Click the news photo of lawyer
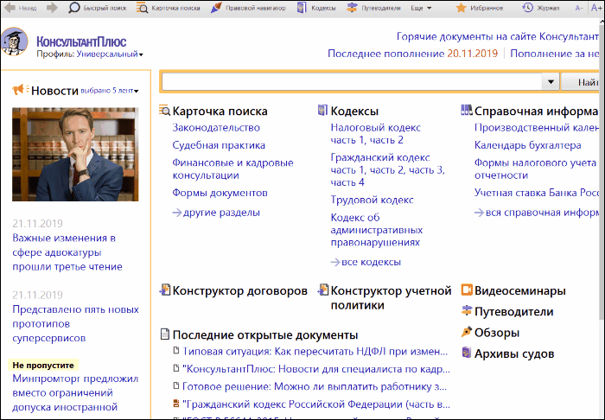The height and width of the screenshot is (420, 605). [75, 155]
